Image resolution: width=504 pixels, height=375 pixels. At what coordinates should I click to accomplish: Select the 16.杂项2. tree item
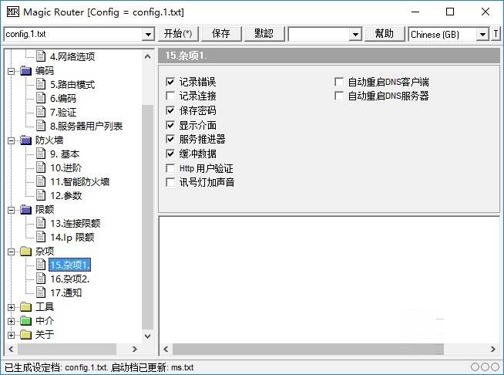coord(70,279)
